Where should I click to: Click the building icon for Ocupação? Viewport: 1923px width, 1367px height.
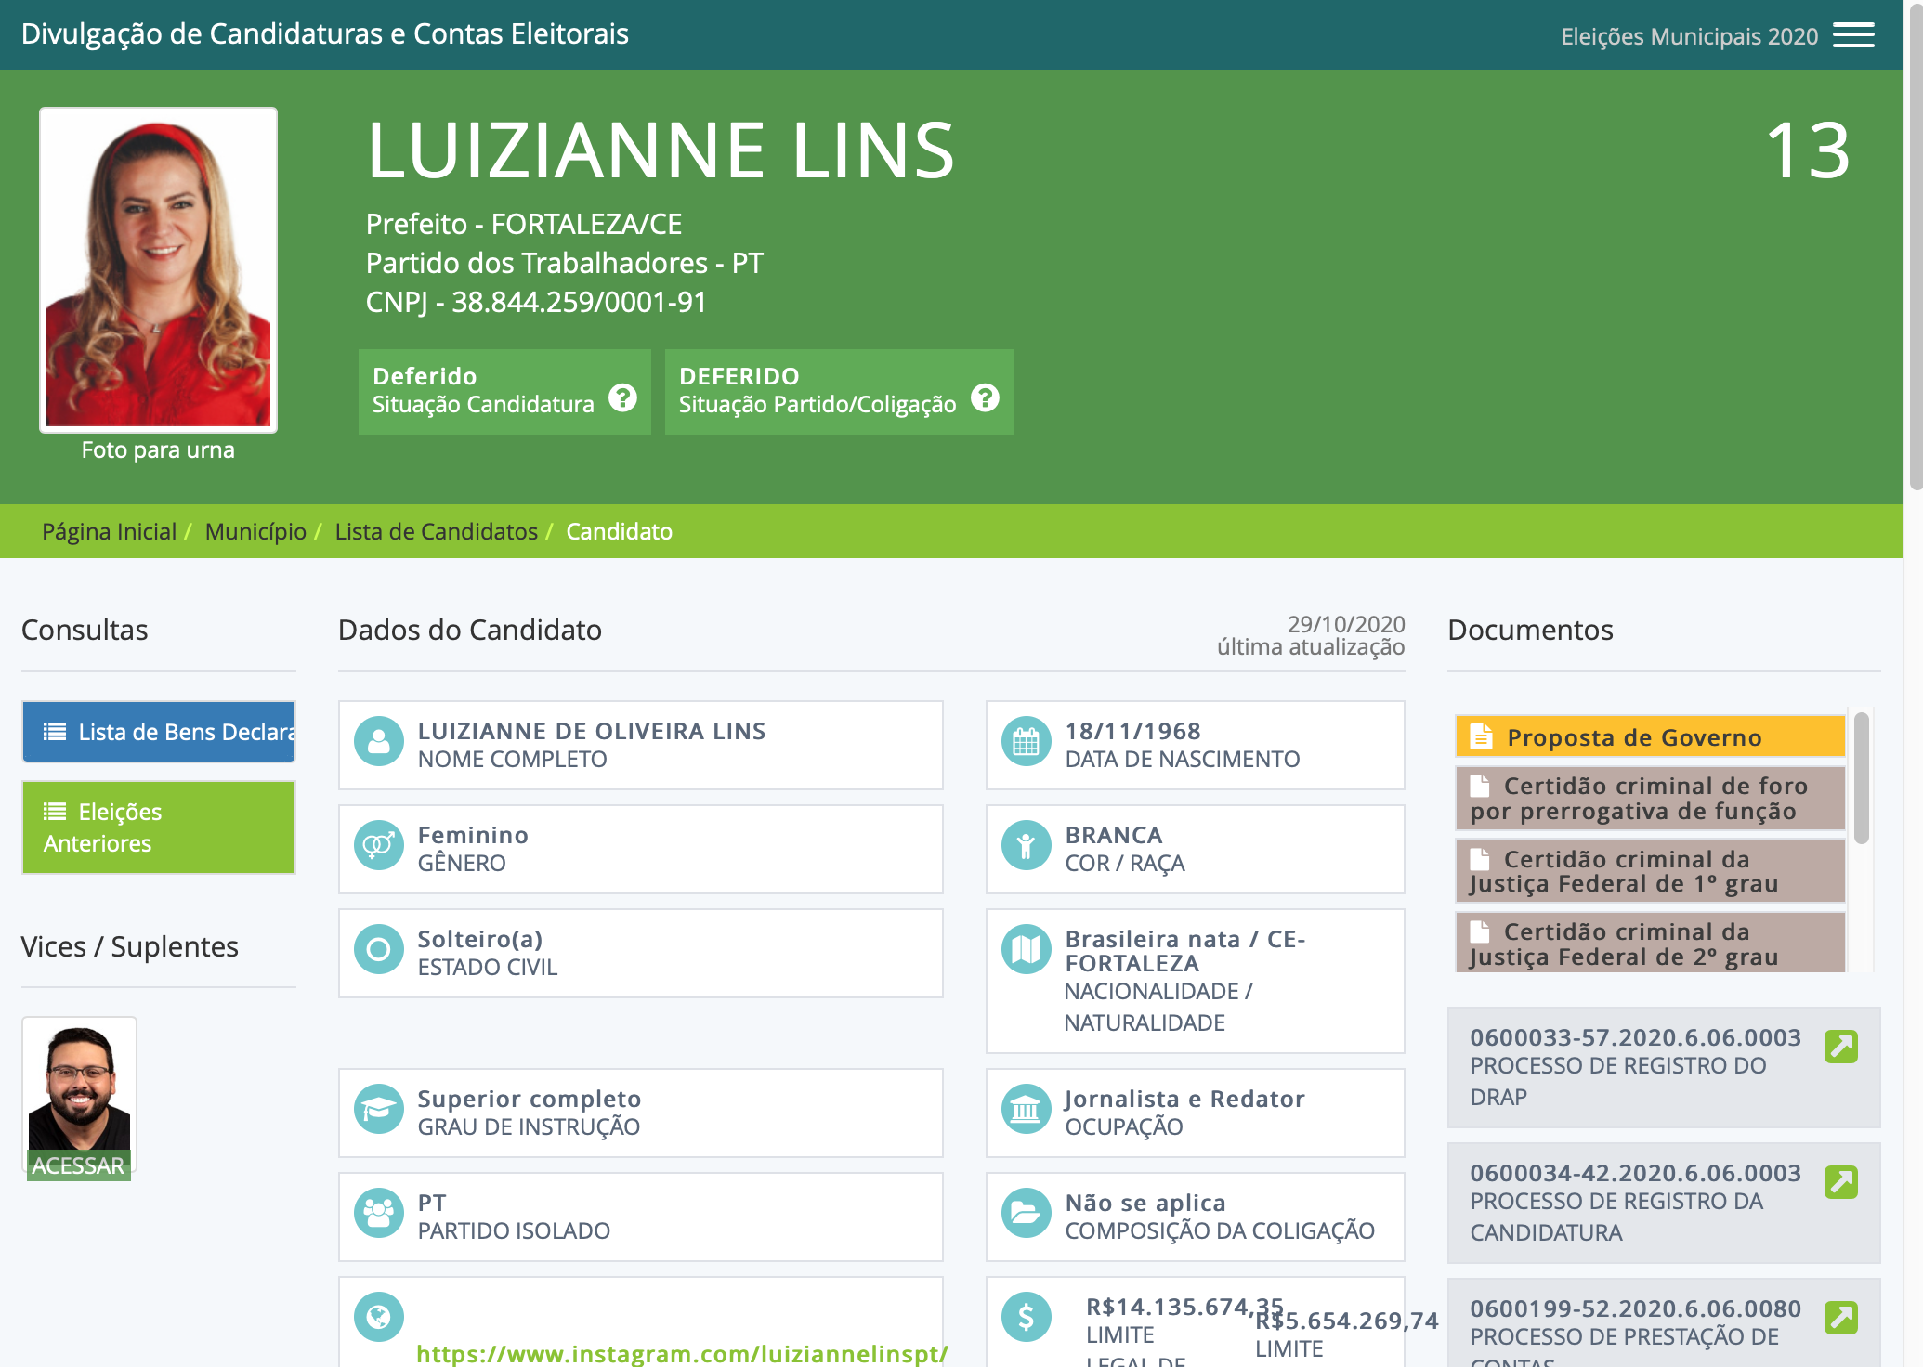pyautogui.click(x=1027, y=1110)
